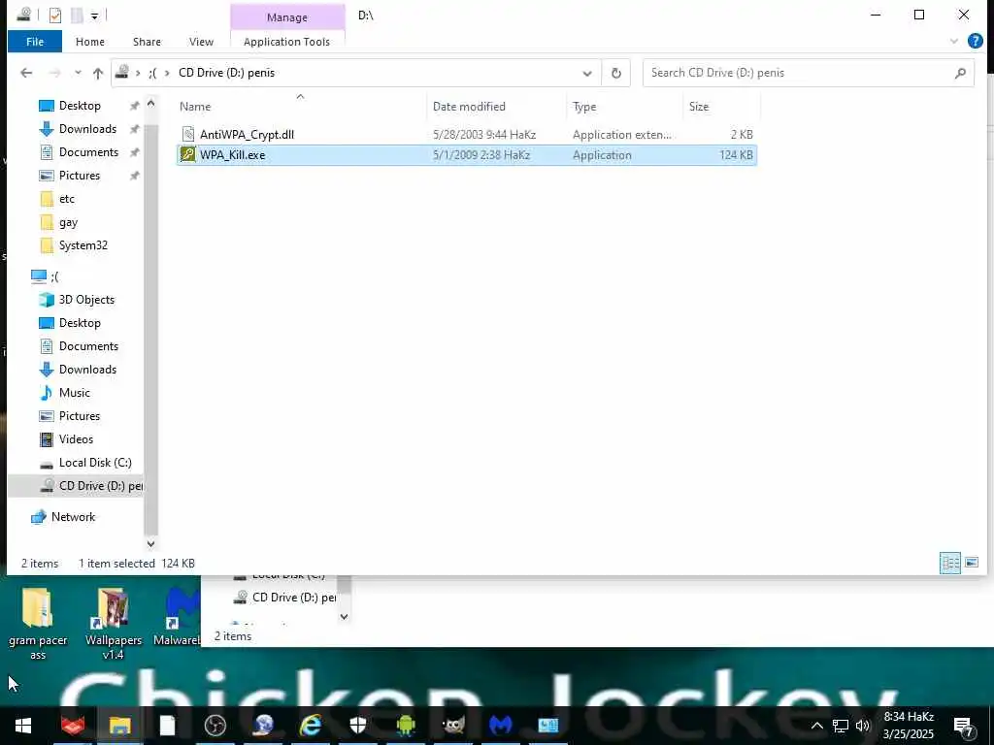
Task: Open GIMP from the taskbar
Action: coord(453,726)
